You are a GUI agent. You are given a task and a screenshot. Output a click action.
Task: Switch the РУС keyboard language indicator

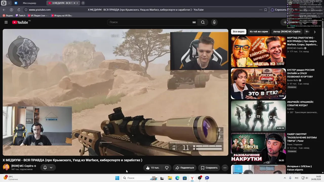[x=297, y=178]
